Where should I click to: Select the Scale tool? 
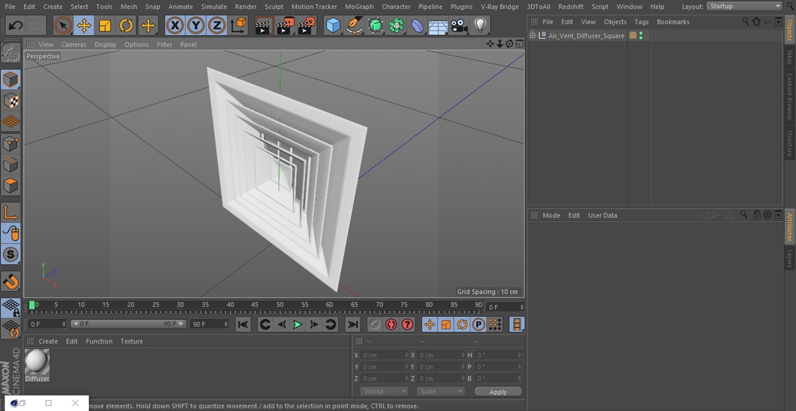coord(105,26)
